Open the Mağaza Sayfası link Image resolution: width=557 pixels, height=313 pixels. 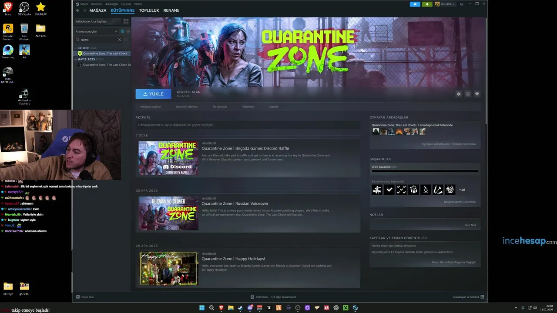(151, 107)
